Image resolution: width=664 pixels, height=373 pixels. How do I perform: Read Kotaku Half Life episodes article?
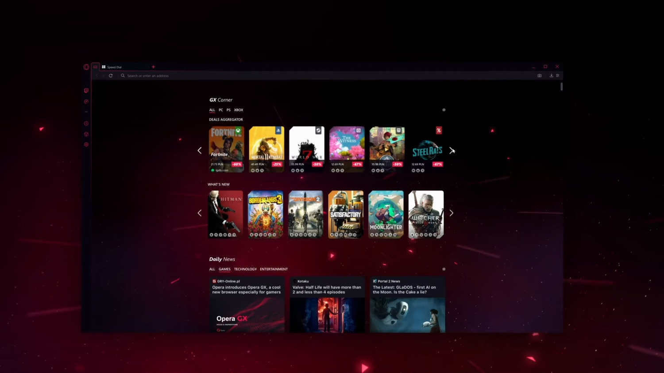[327, 304]
